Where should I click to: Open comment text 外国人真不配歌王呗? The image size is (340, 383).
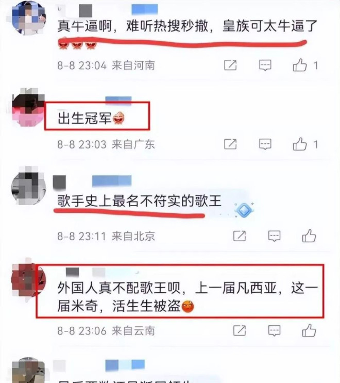pyautogui.click(x=119, y=288)
